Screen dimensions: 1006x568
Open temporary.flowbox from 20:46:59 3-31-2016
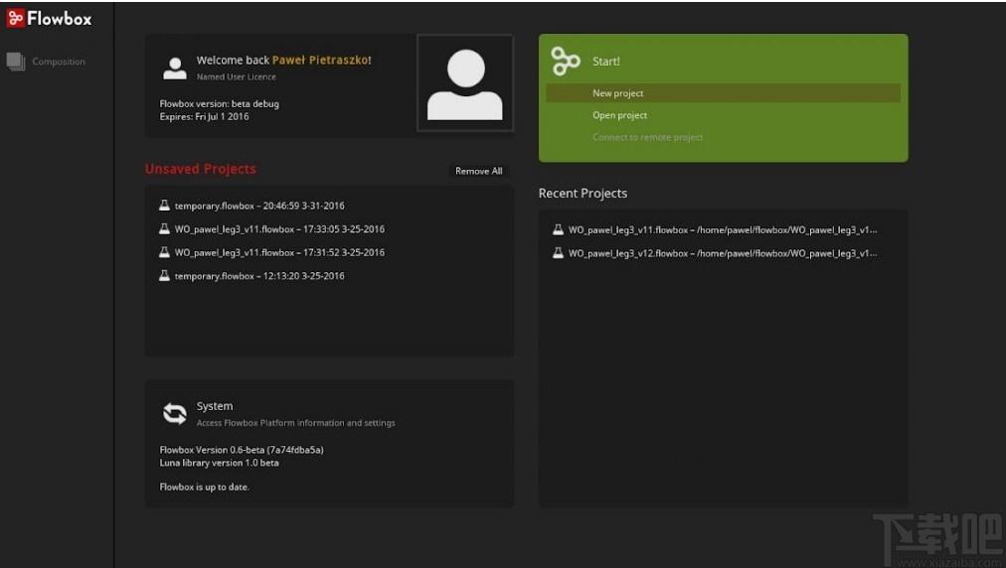tap(259, 206)
